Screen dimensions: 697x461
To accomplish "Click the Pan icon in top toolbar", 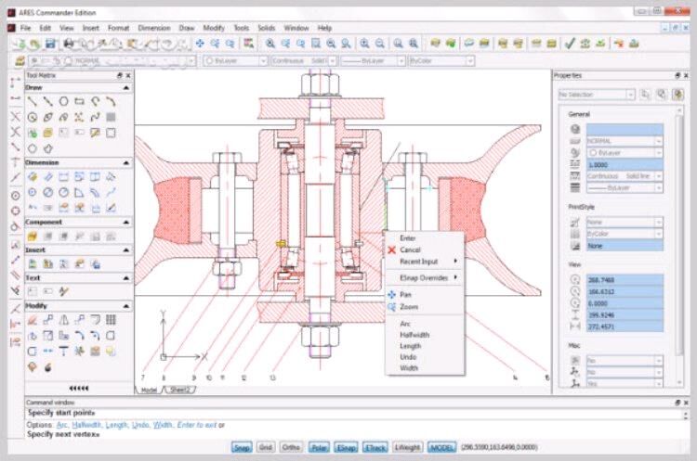I will (200, 44).
